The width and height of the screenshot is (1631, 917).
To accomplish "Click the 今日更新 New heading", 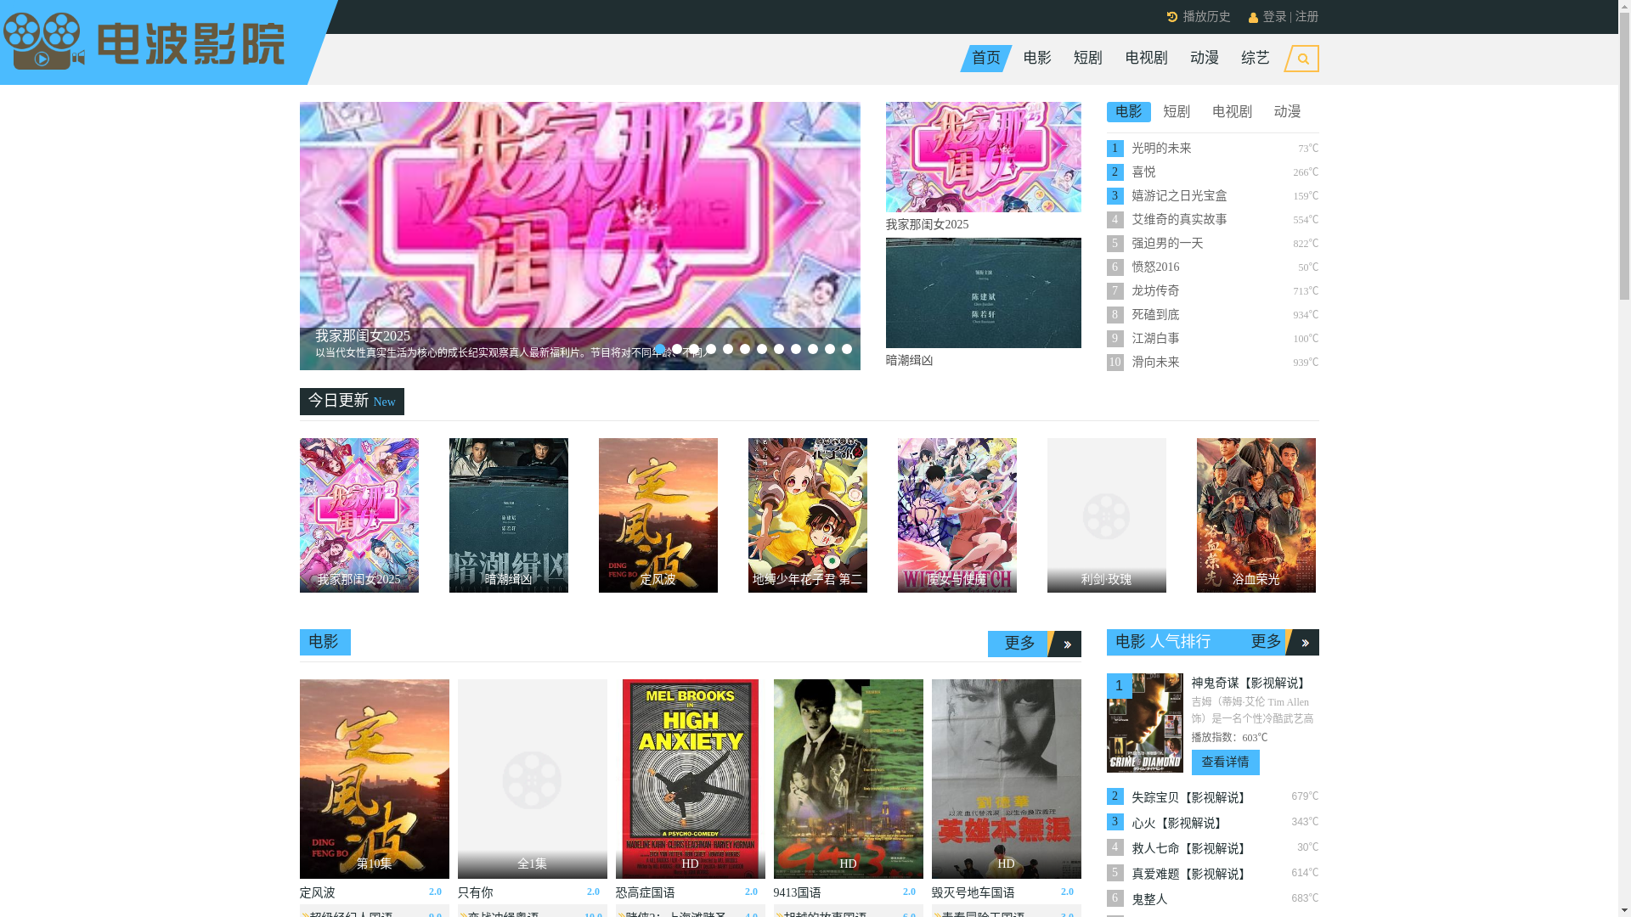I will (352, 402).
